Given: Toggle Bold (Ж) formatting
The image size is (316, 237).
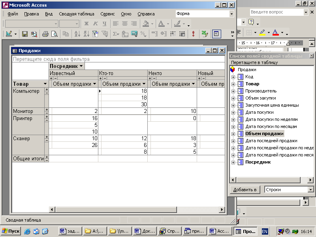Looking at the screenshot, I should [x=86, y=24].
